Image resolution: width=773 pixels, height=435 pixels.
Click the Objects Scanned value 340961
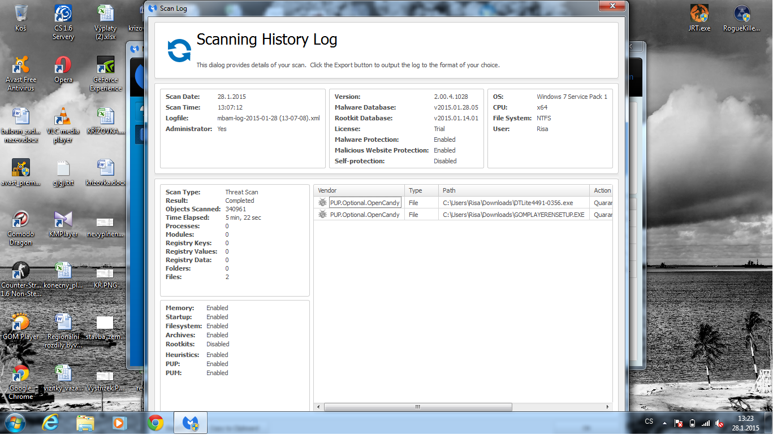click(236, 209)
